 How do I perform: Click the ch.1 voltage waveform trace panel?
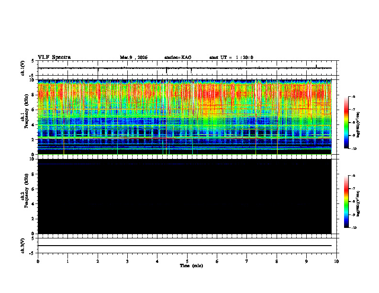click(188, 68)
